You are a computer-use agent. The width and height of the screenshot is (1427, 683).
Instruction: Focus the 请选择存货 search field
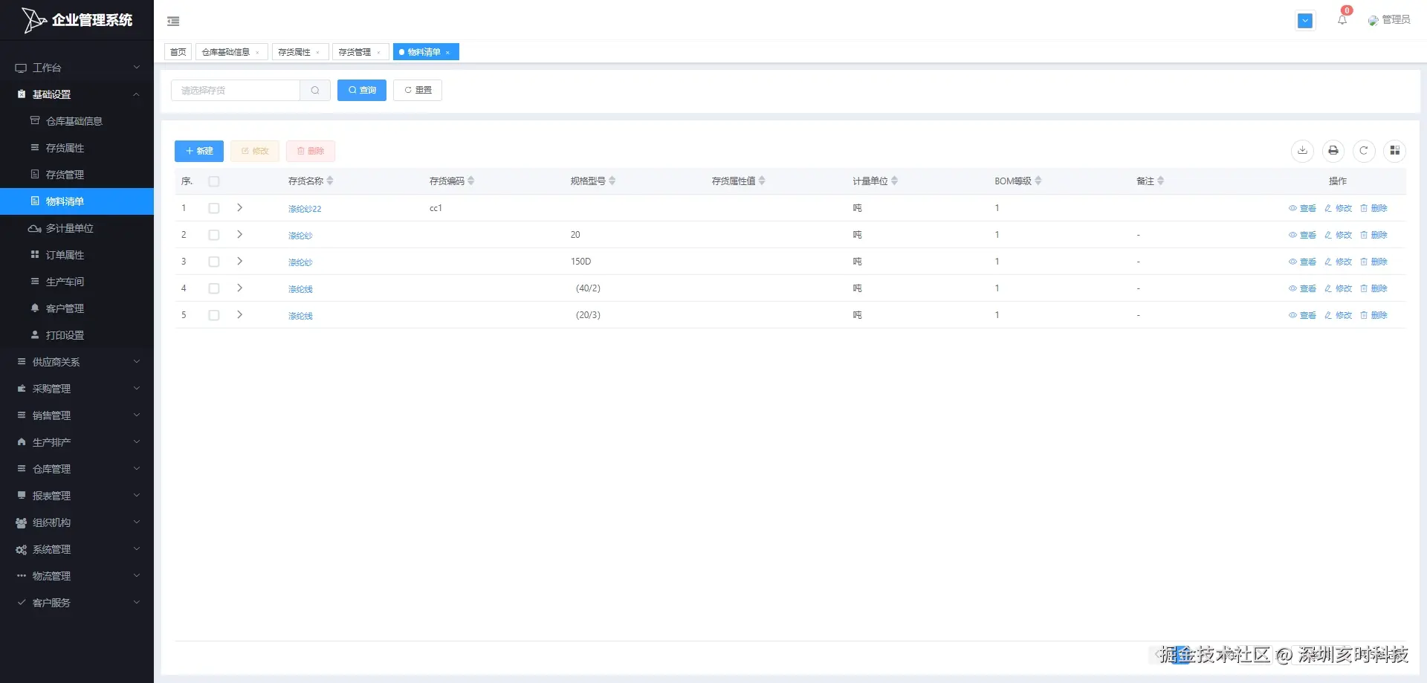236,91
